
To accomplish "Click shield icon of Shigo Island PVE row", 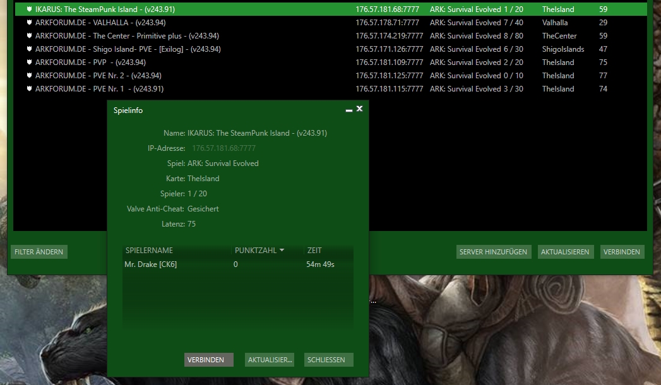I will pos(29,49).
